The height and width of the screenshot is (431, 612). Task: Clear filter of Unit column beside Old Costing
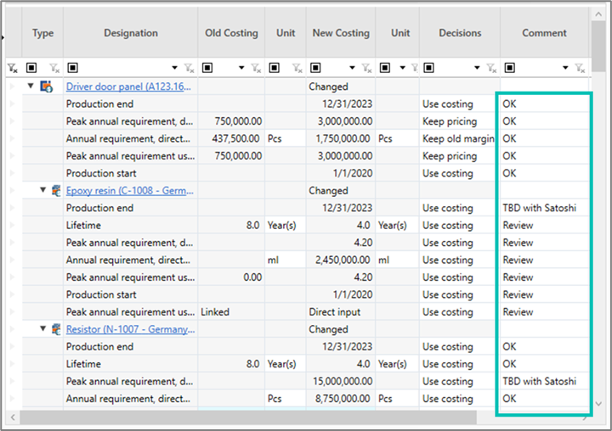tap(297, 68)
